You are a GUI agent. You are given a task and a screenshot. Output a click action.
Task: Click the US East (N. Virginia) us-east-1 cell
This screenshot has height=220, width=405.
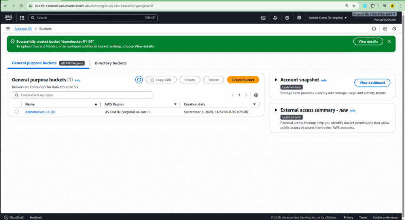tap(127, 112)
